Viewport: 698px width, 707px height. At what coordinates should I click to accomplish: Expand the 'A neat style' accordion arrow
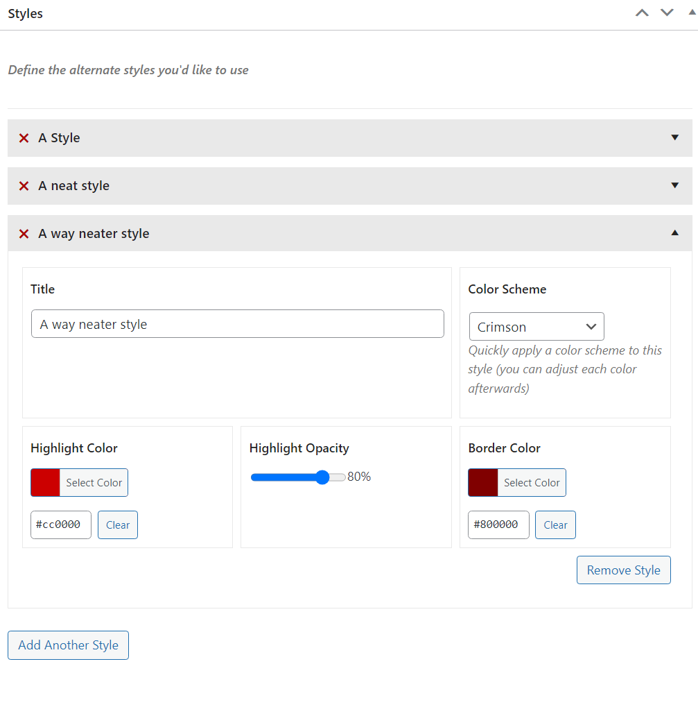(x=674, y=185)
